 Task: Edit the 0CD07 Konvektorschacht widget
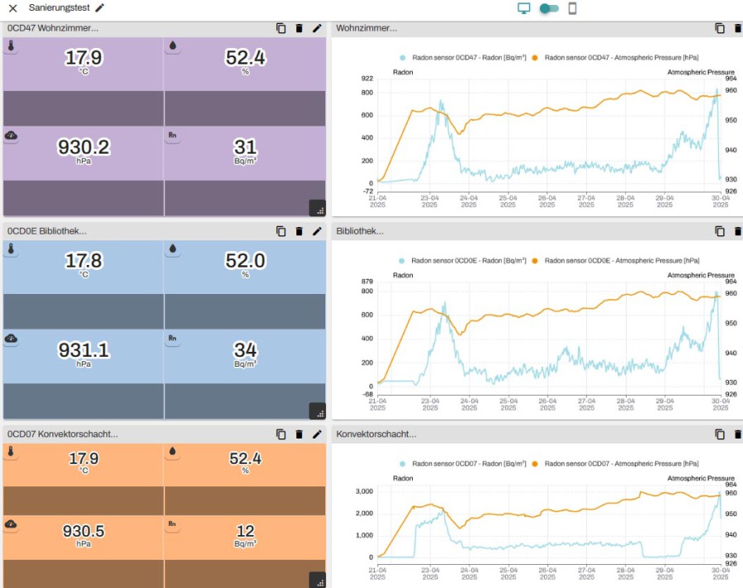(317, 434)
